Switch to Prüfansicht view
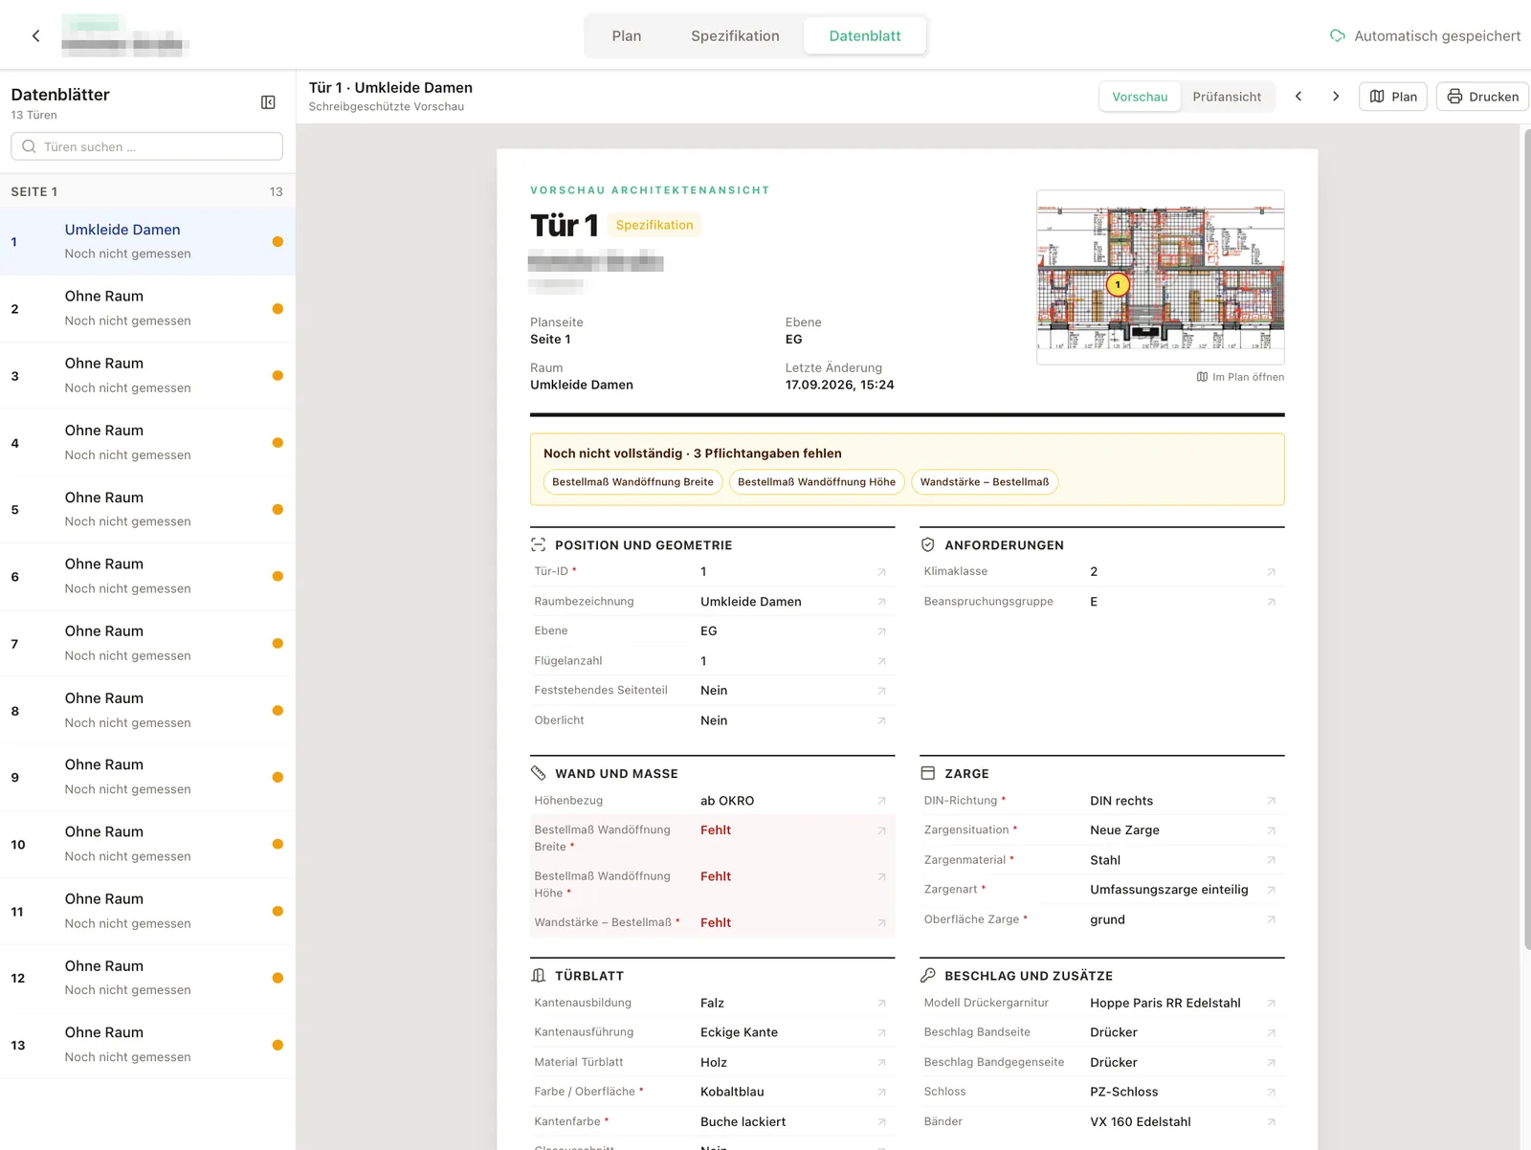Viewport: 1531px width, 1150px height. click(x=1227, y=97)
